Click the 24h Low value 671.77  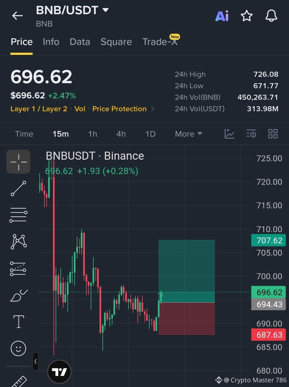266,86
